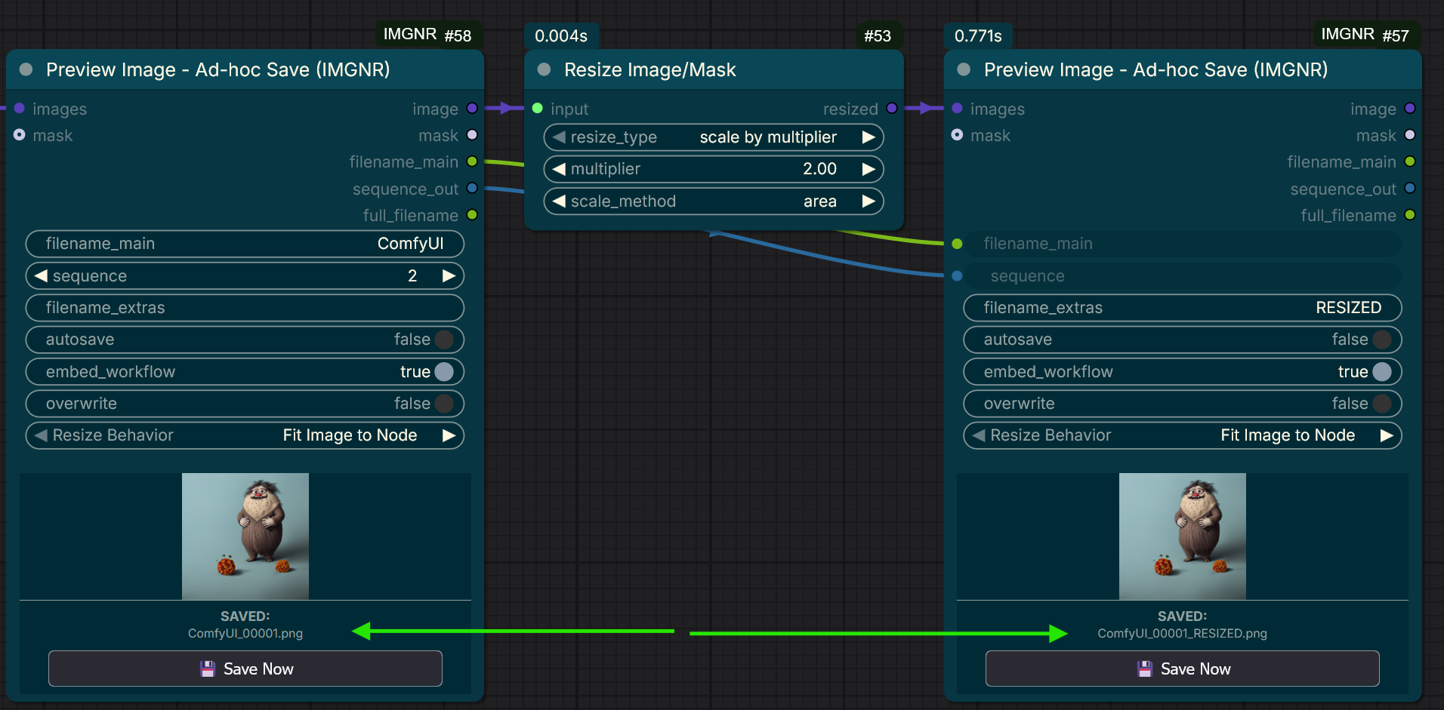Viewport: 1444px width, 710px height.
Task: Click the mask output socket on node #57
Action: tap(1410, 135)
